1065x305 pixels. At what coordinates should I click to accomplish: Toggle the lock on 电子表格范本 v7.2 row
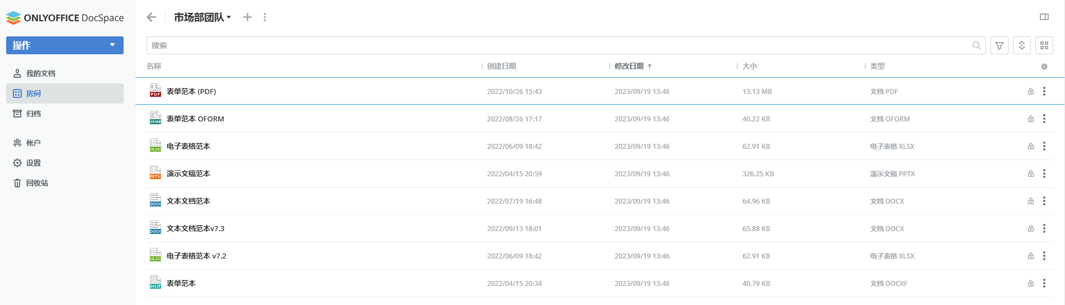(1030, 256)
